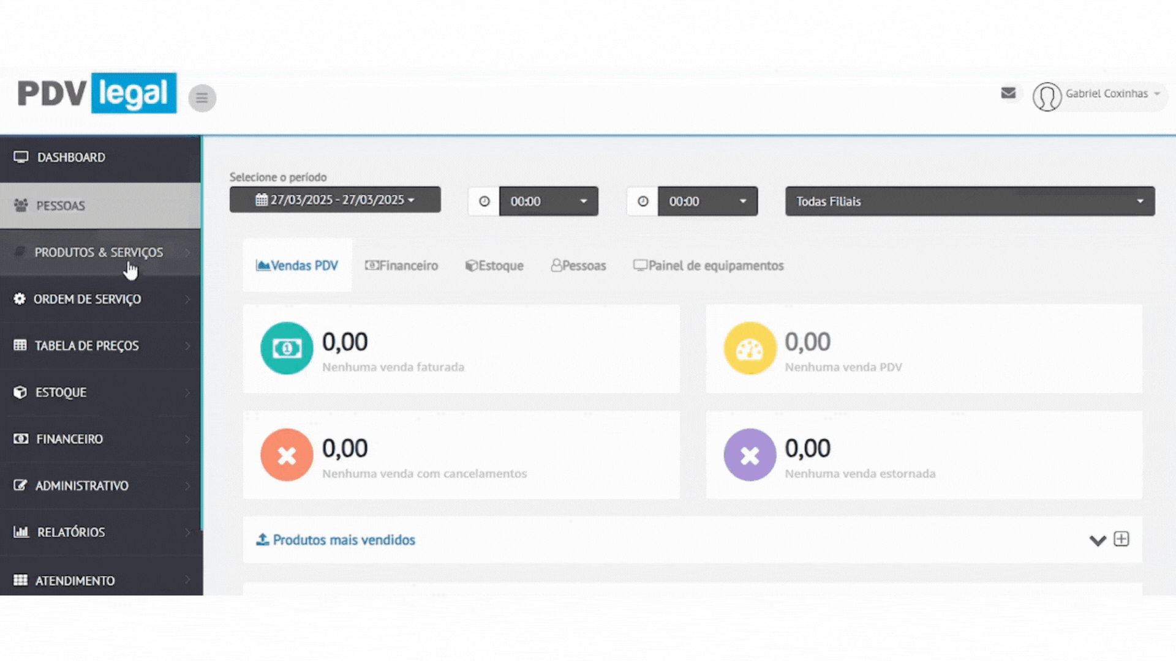Expand Produtos & Serviços sidebar menu

(x=99, y=252)
